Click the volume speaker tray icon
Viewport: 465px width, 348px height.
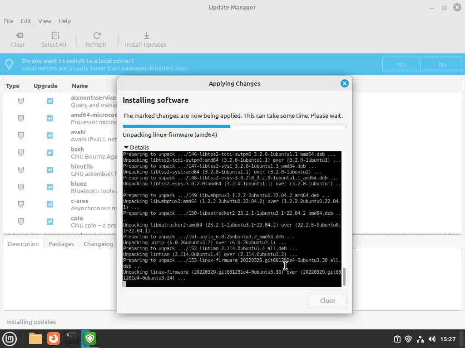(432, 339)
